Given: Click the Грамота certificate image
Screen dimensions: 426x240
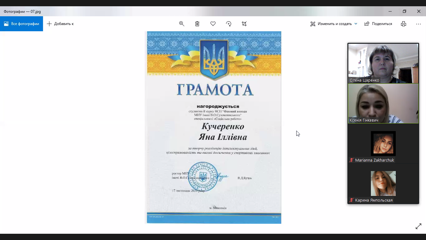Looking at the screenshot, I should pyautogui.click(x=214, y=127).
